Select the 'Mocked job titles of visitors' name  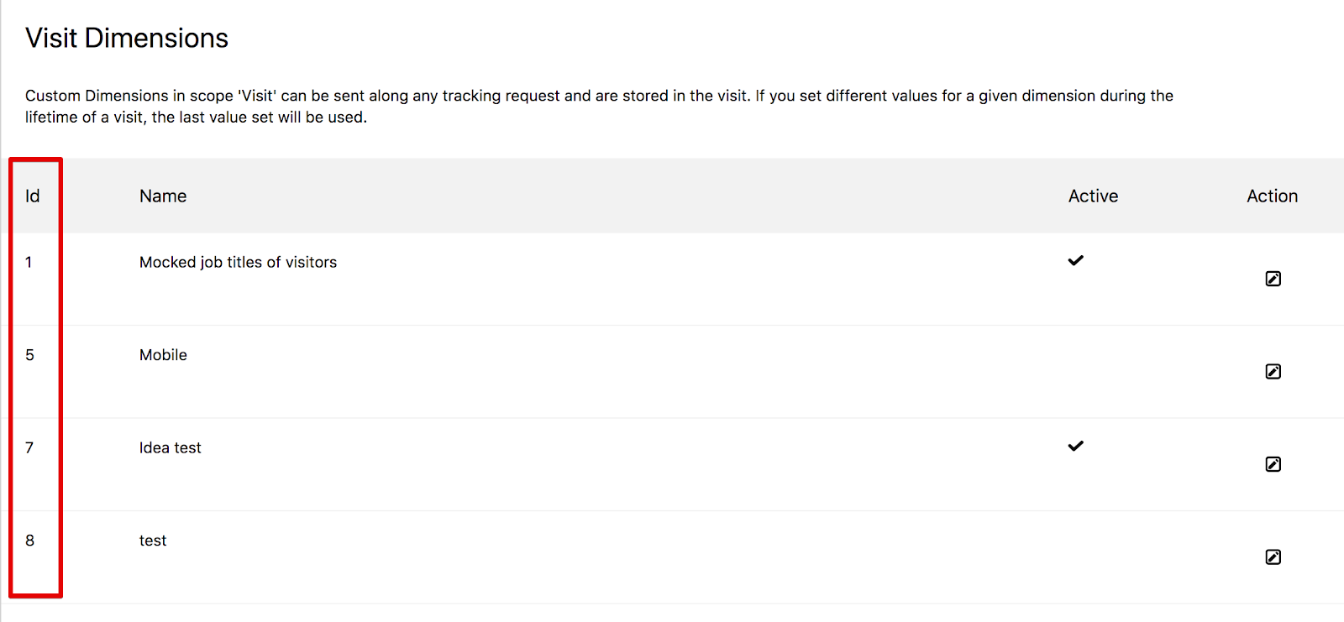pos(238,262)
